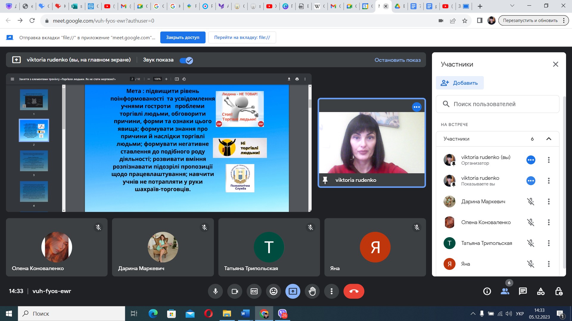Raise hand using the hand icon
This screenshot has height=321, width=572.
[x=312, y=291]
